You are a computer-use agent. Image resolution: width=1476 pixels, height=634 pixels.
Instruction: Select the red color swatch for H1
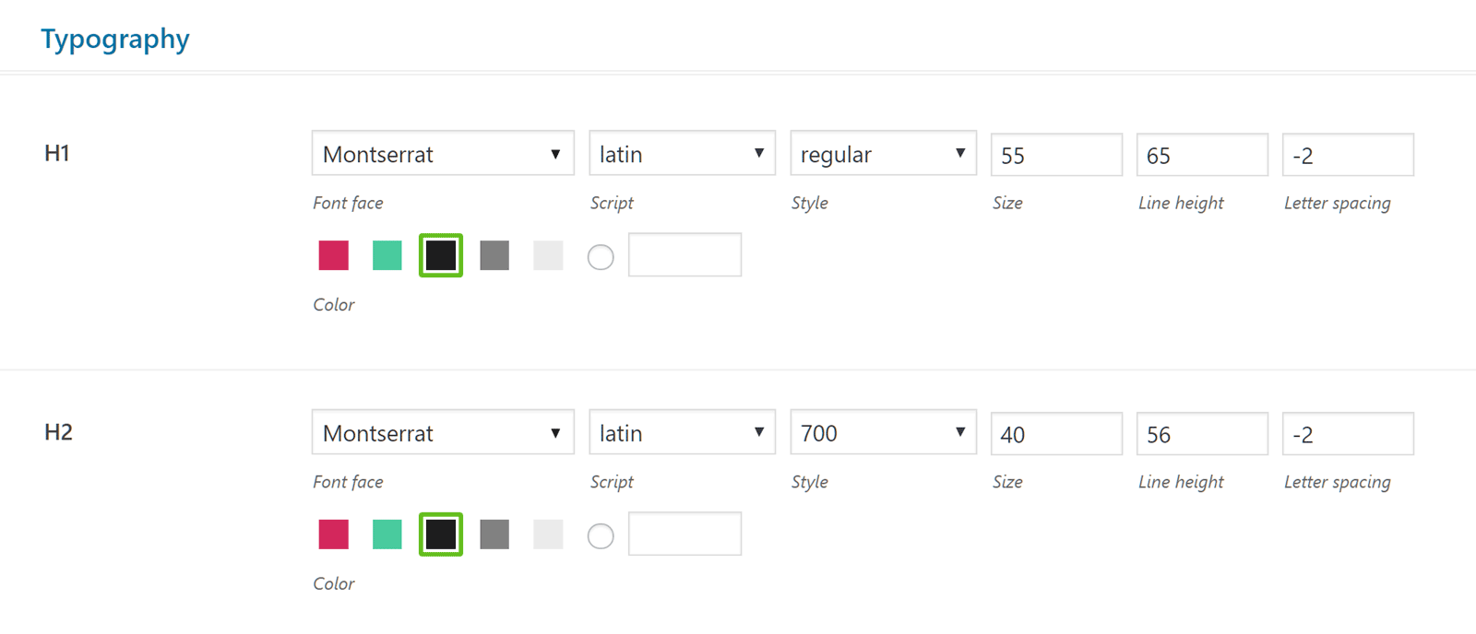click(x=333, y=255)
